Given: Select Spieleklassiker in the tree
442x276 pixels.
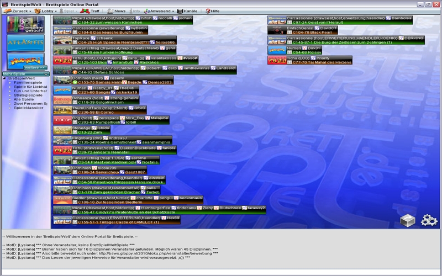Looking at the screenshot, I should click(x=29, y=108).
